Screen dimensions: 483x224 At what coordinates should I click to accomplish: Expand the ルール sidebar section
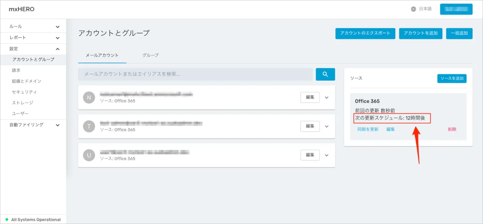58,27
